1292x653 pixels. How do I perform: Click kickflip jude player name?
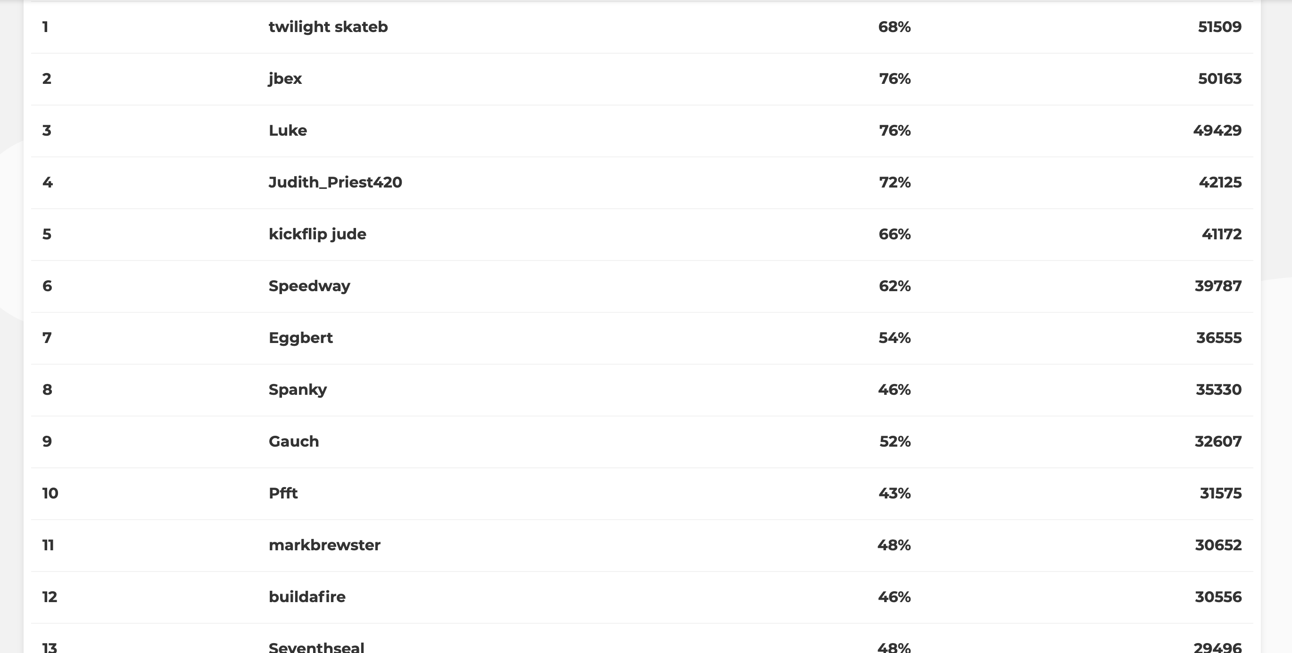pos(317,234)
